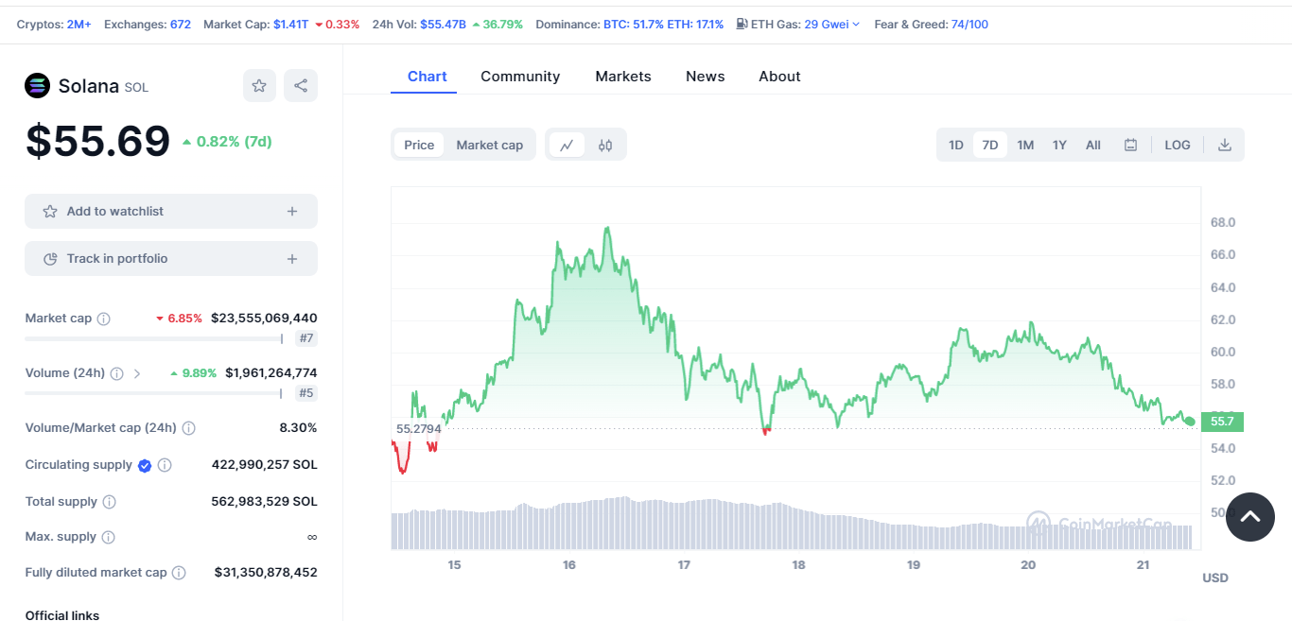
Task: Open the Chart tab
Action: tap(428, 77)
